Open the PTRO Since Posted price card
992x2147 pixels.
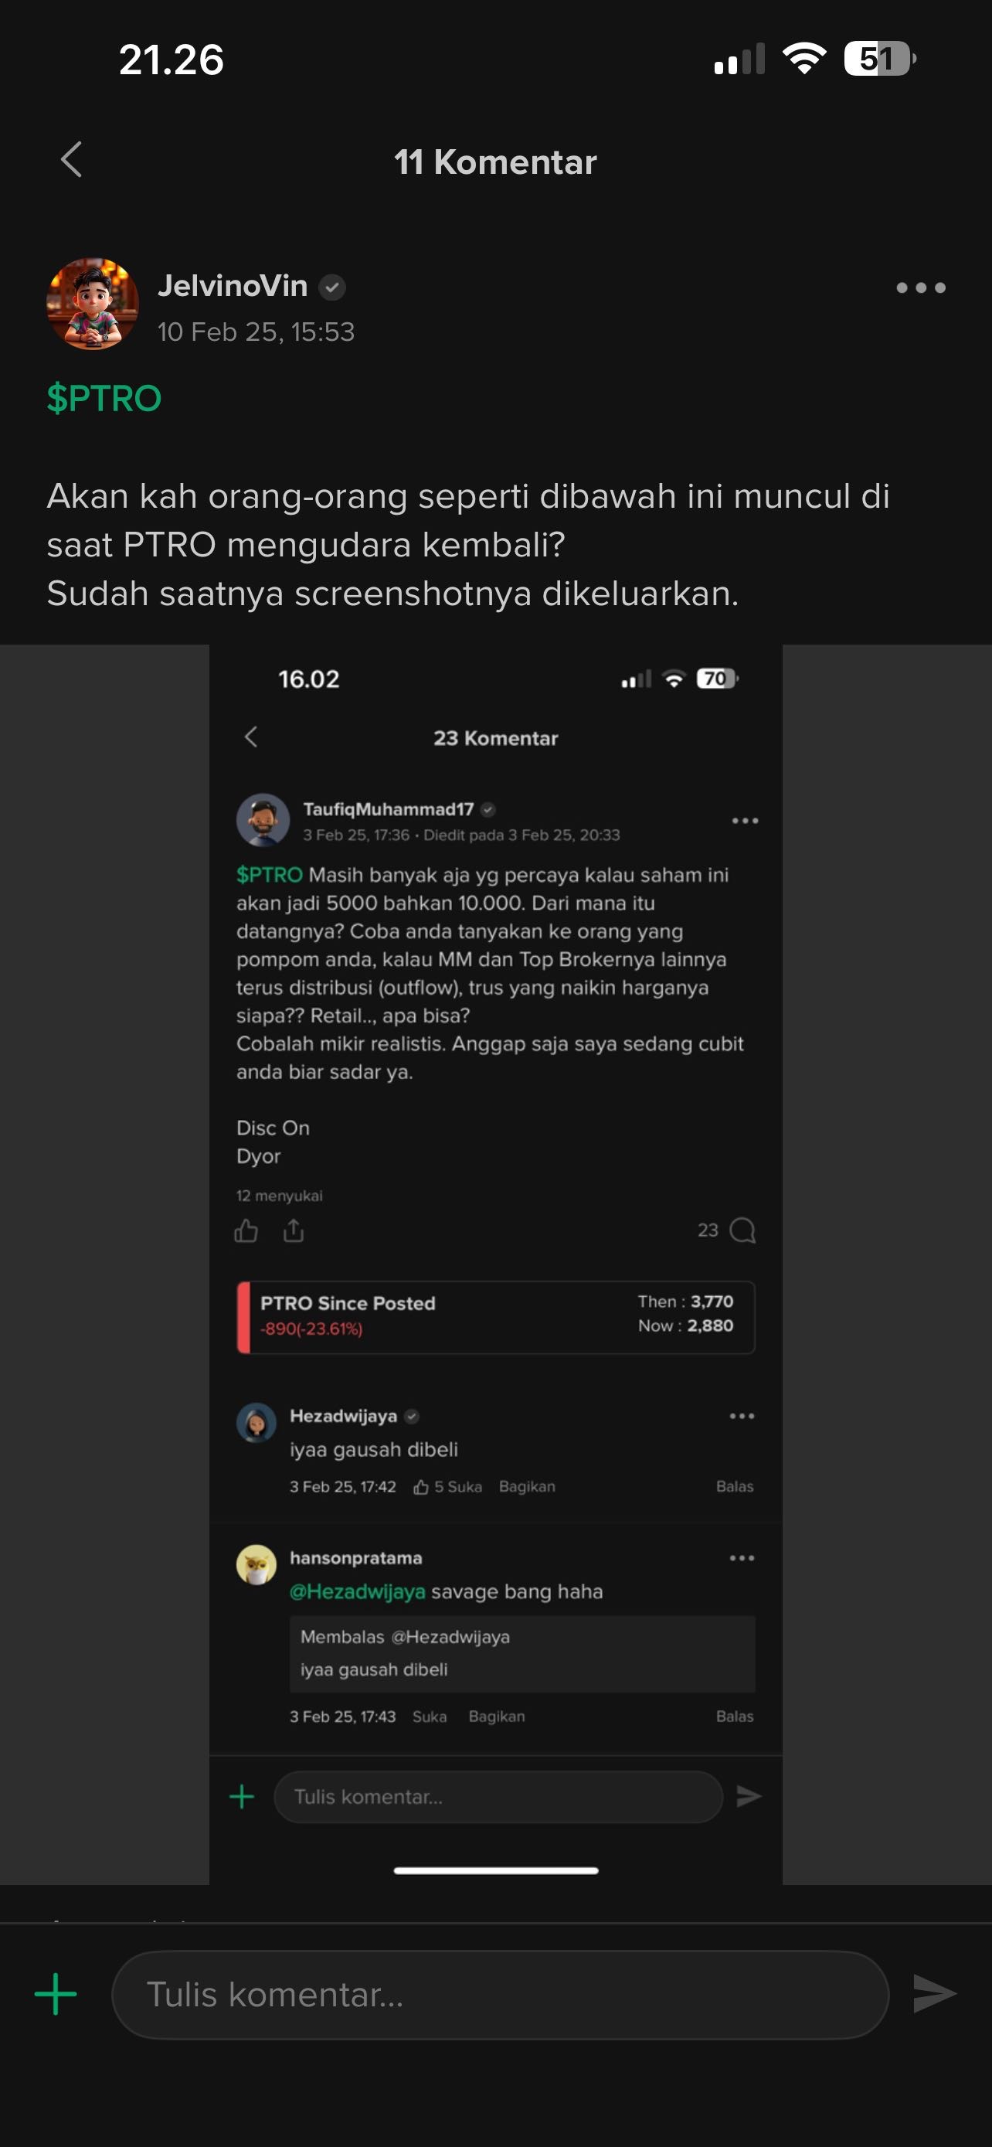pyautogui.click(x=495, y=1315)
